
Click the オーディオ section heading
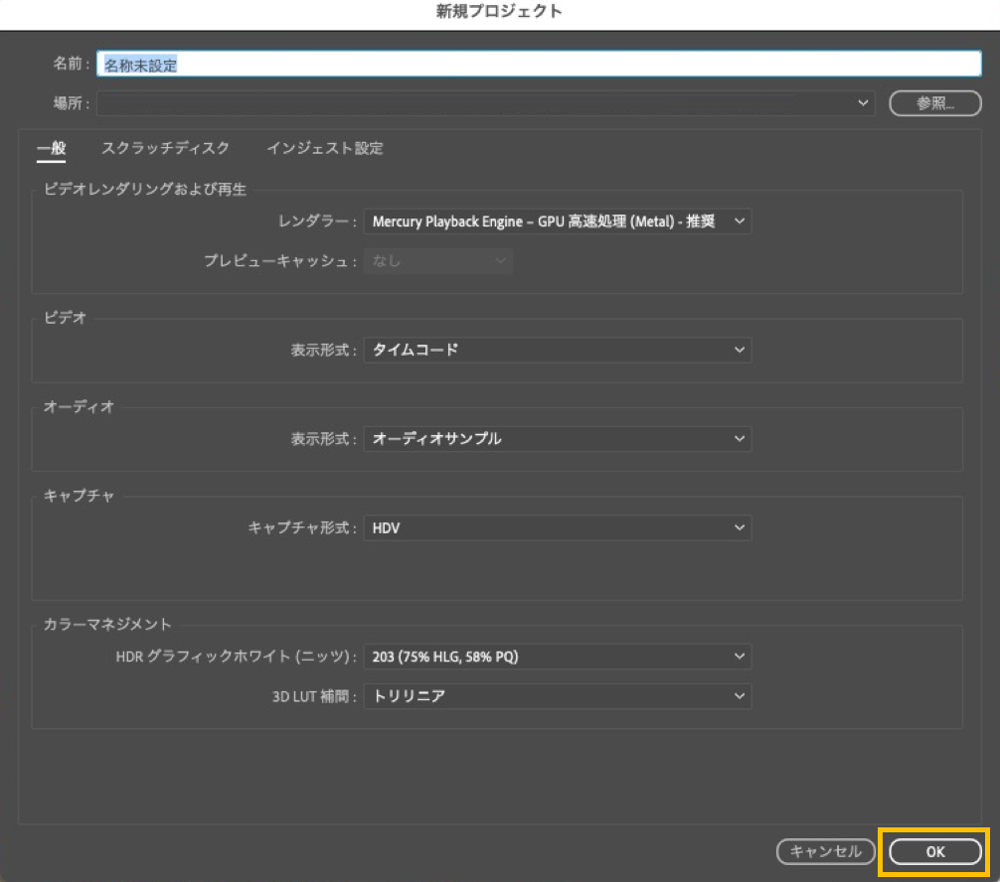[79, 406]
